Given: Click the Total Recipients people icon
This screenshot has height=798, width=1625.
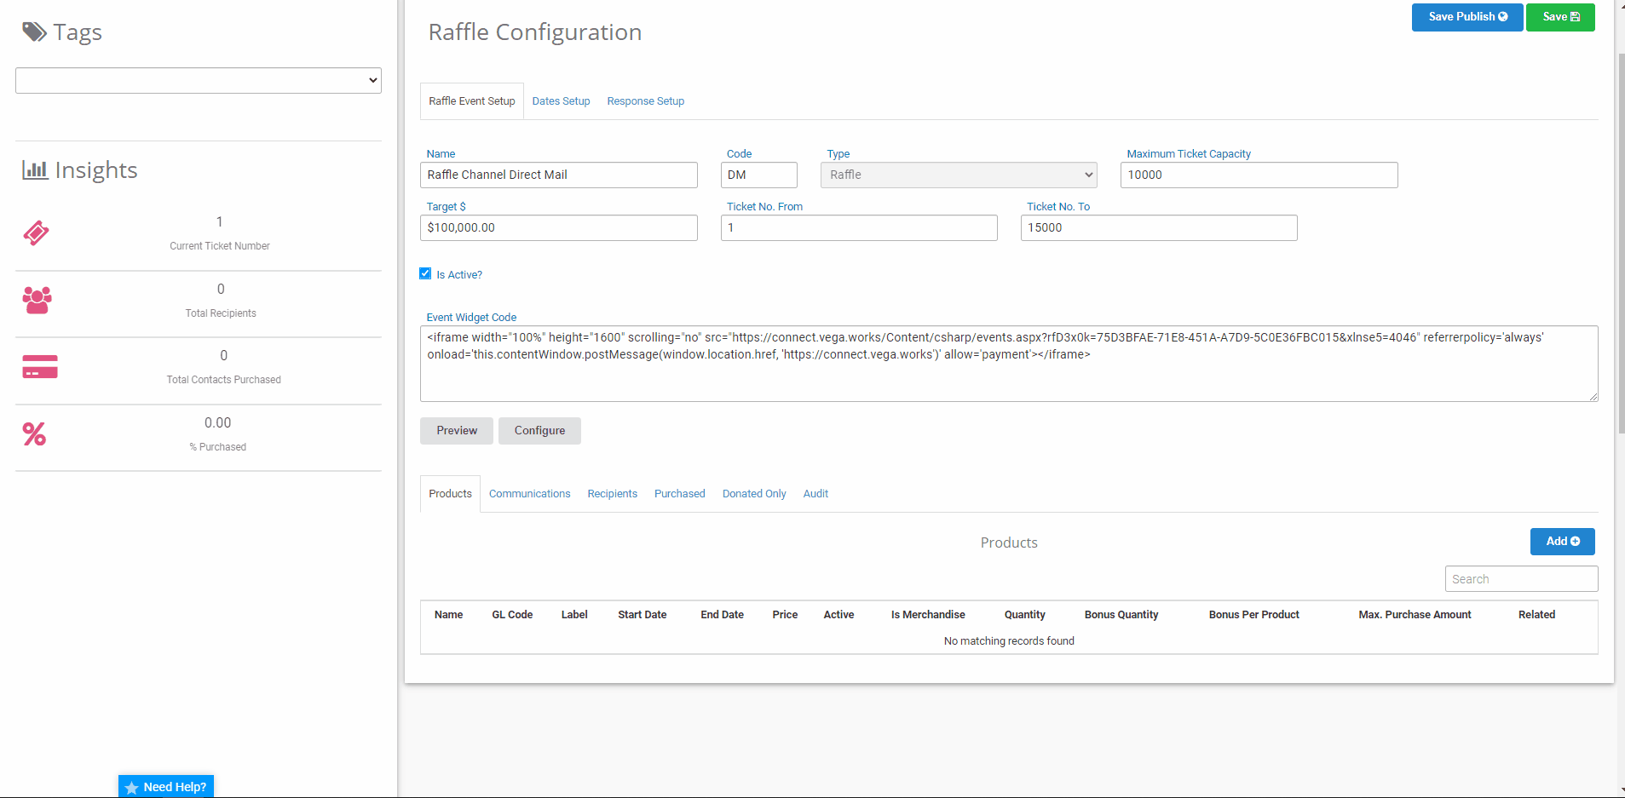Looking at the screenshot, I should click(x=37, y=300).
